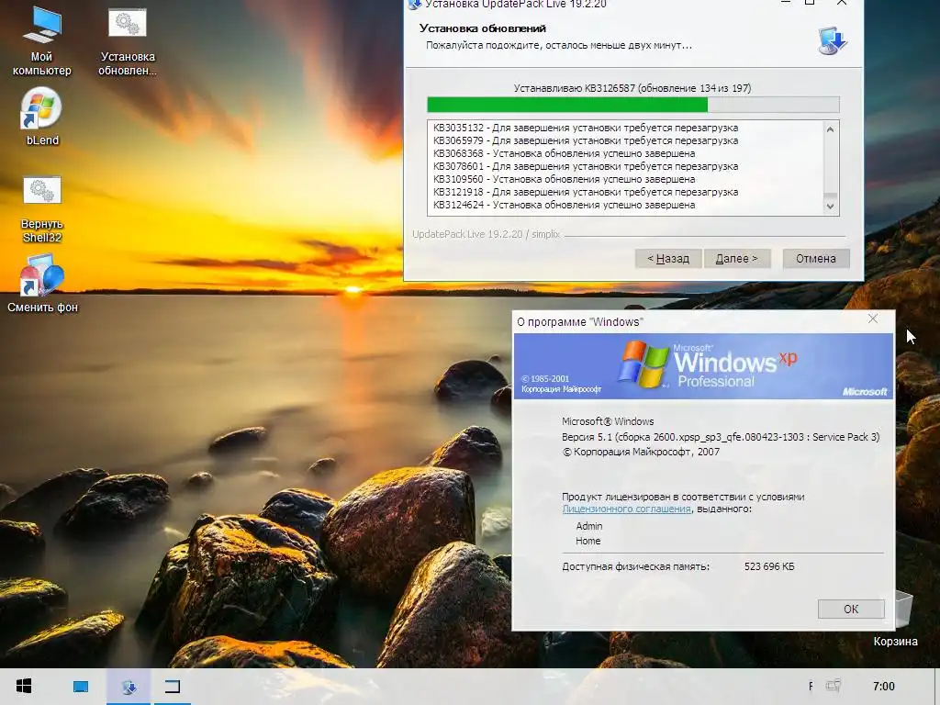Click the UpdatePack Live 19.2.20 / simplix label
Image resolution: width=940 pixels, height=705 pixels.
click(486, 234)
